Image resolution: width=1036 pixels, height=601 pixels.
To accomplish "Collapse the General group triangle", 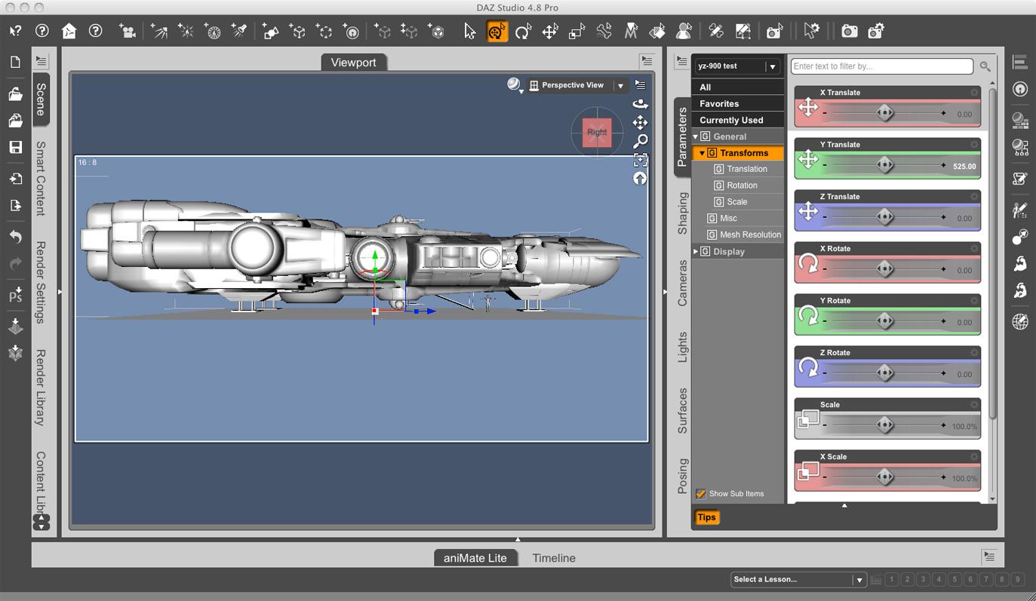I will 696,136.
